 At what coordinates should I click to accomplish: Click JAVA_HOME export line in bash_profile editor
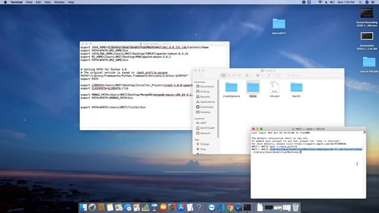(144, 47)
